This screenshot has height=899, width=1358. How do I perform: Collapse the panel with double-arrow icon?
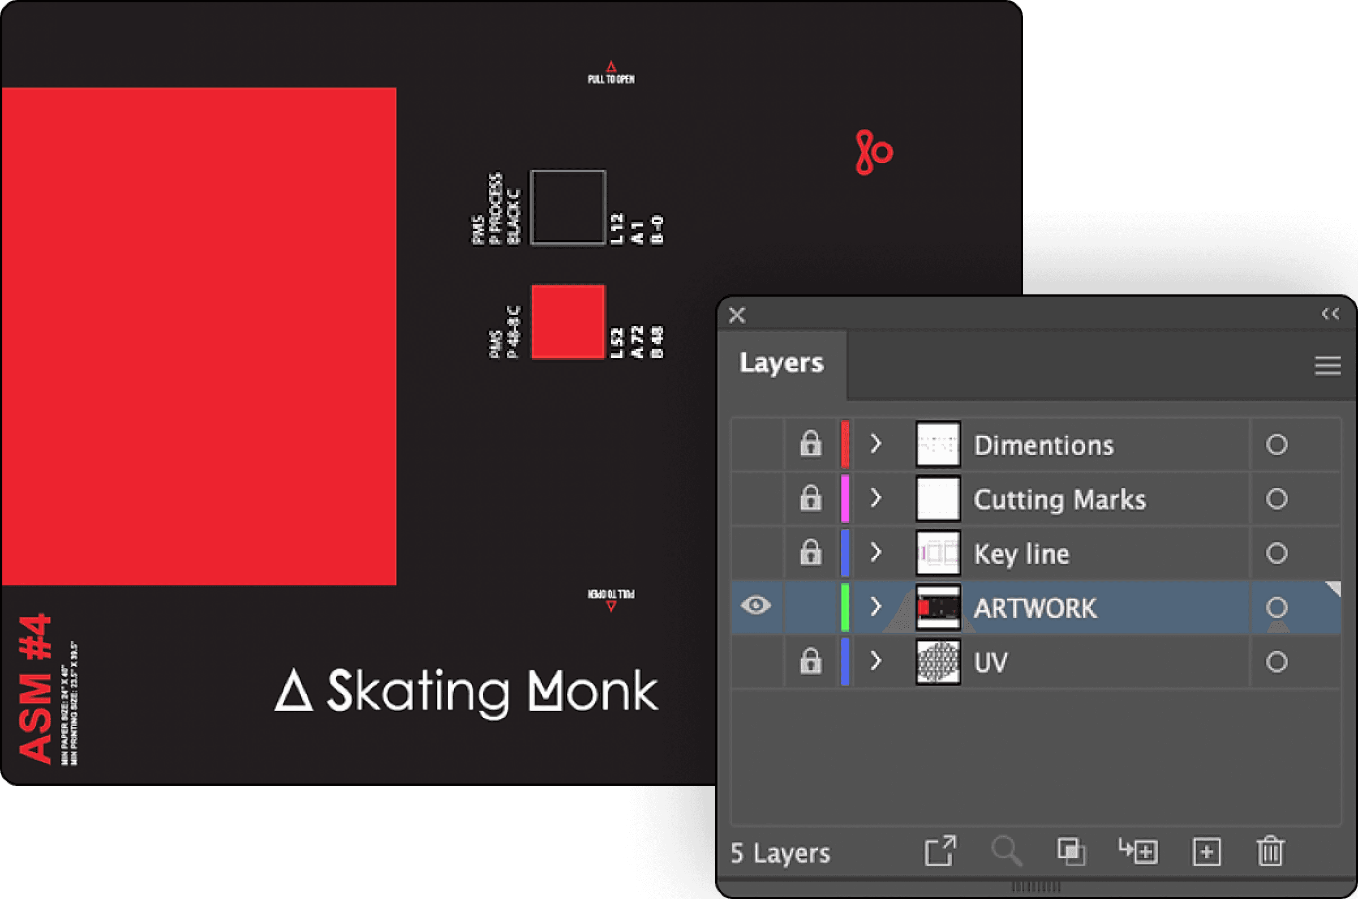pos(1330,314)
